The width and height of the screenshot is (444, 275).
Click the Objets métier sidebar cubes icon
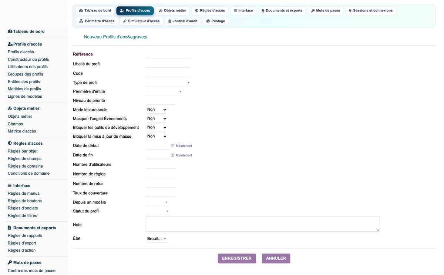[x=10, y=108]
